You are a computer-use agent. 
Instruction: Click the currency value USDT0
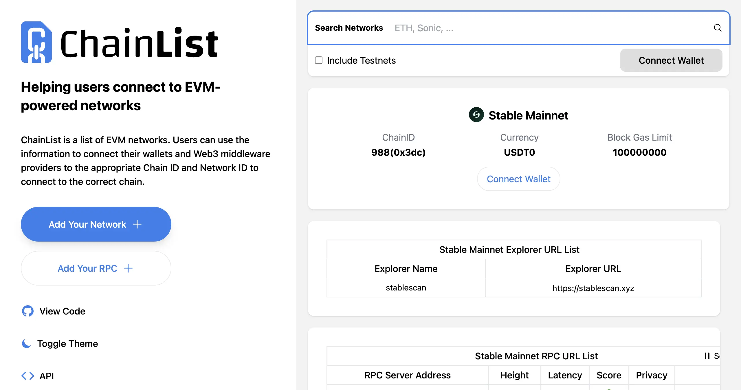519,152
